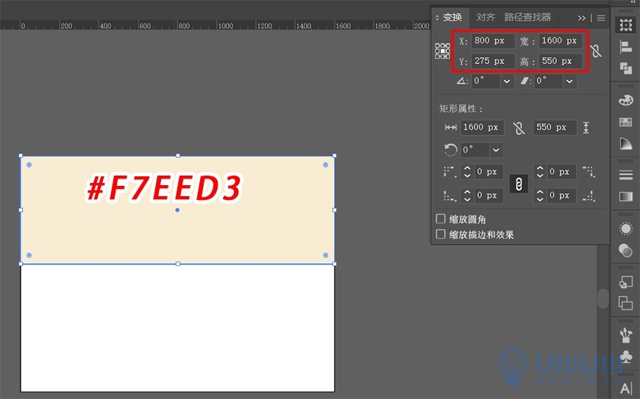Screen dimensions: 640x399
Task: Open the Swatches panel icon
Action: click(625, 122)
